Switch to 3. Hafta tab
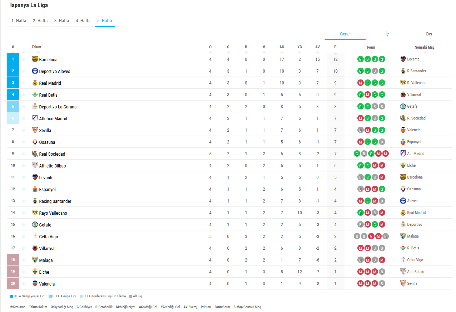The height and width of the screenshot is (312, 456). [x=62, y=21]
